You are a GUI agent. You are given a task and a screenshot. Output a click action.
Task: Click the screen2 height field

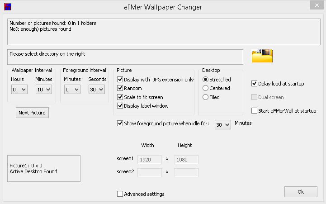click(x=186, y=173)
